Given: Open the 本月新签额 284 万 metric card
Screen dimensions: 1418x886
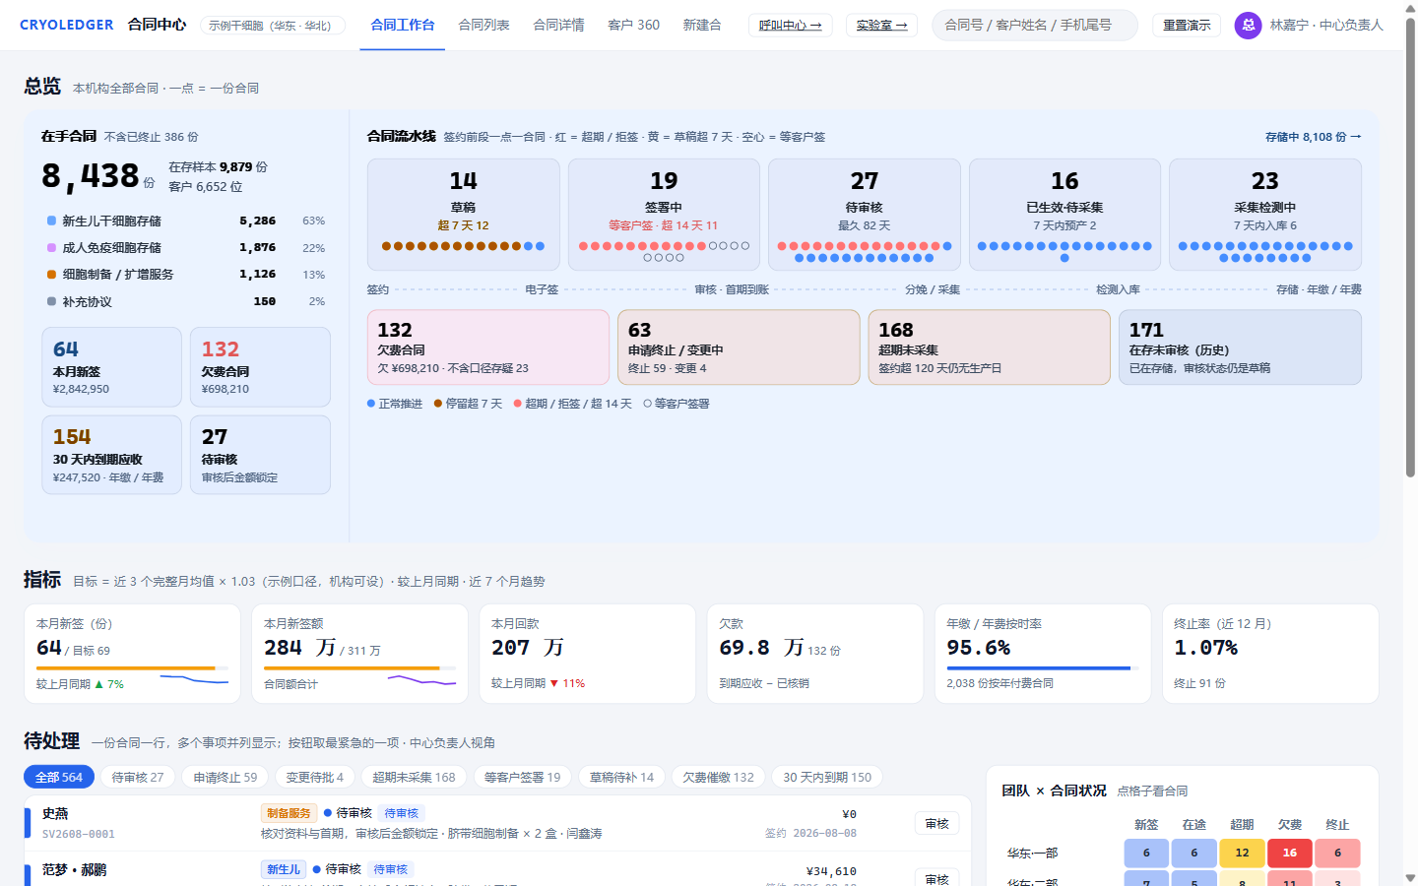Looking at the screenshot, I should (x=359, y=654).
